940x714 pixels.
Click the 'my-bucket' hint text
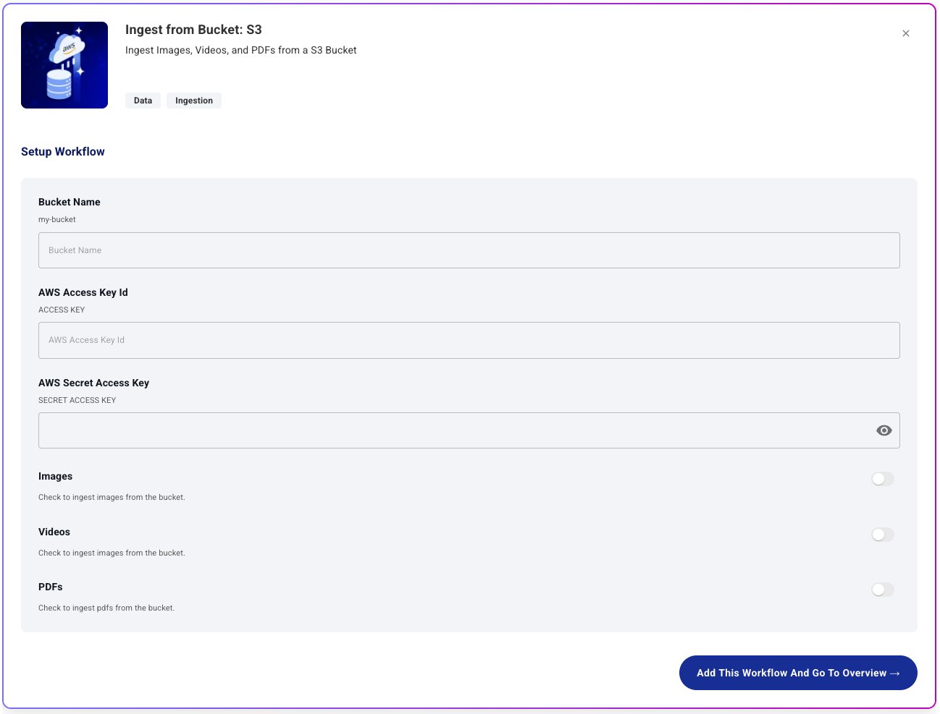pyautogui.click(x=57, y=219)
